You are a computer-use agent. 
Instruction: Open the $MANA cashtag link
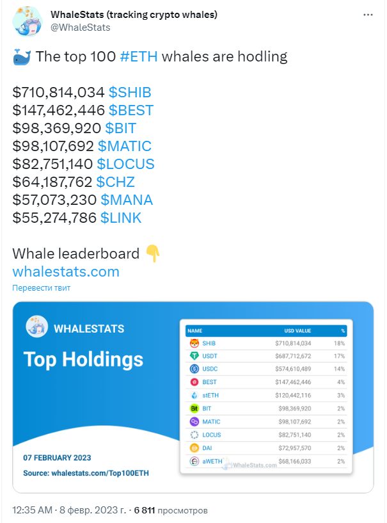[127, 200]
